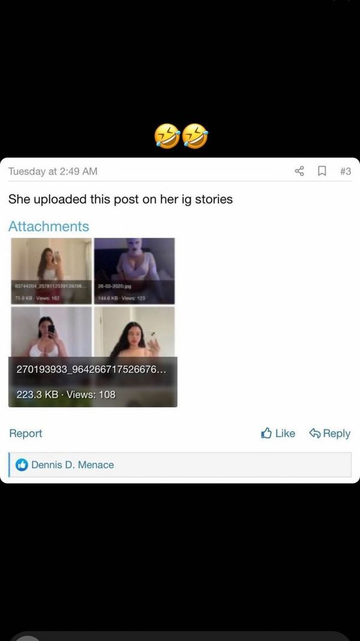Reply to the post

pyautogui.click(x=330, y=434)
